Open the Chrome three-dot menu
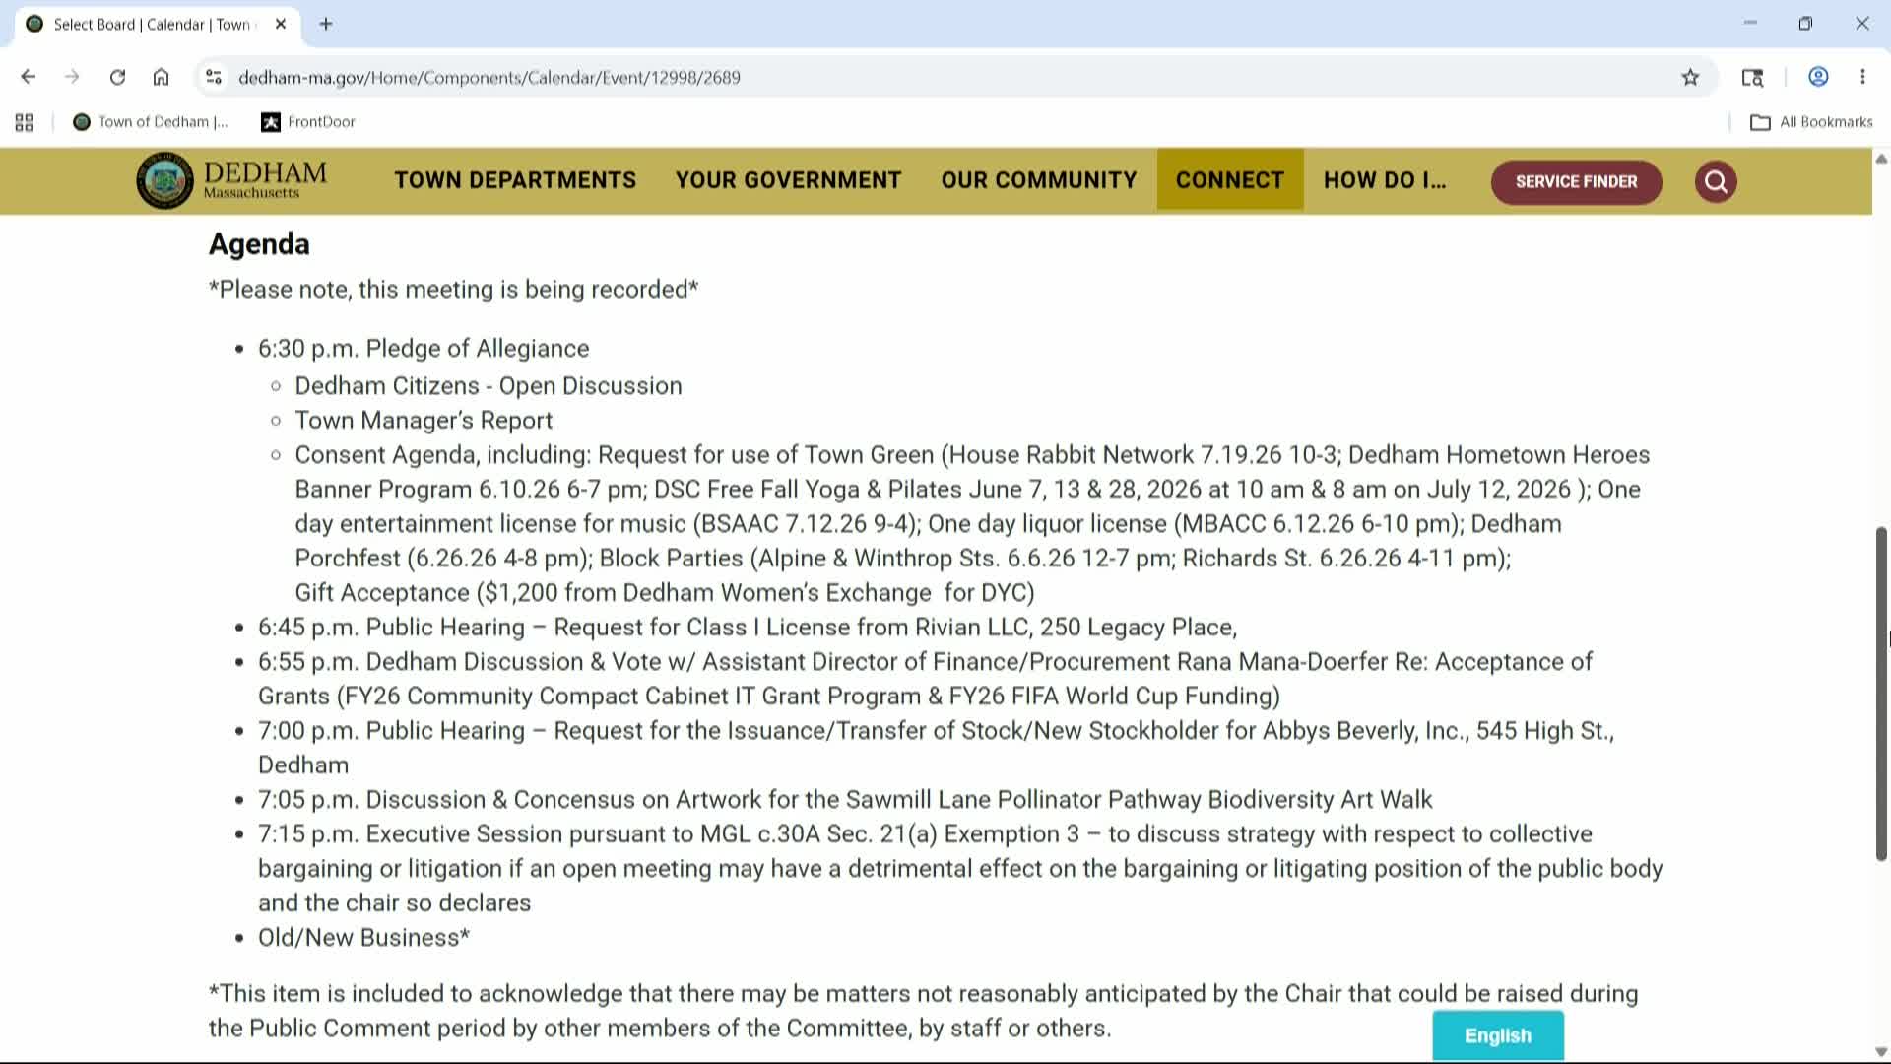Image resolution: width=1891 pixels, height=1064 pixels. point(1862,77)
